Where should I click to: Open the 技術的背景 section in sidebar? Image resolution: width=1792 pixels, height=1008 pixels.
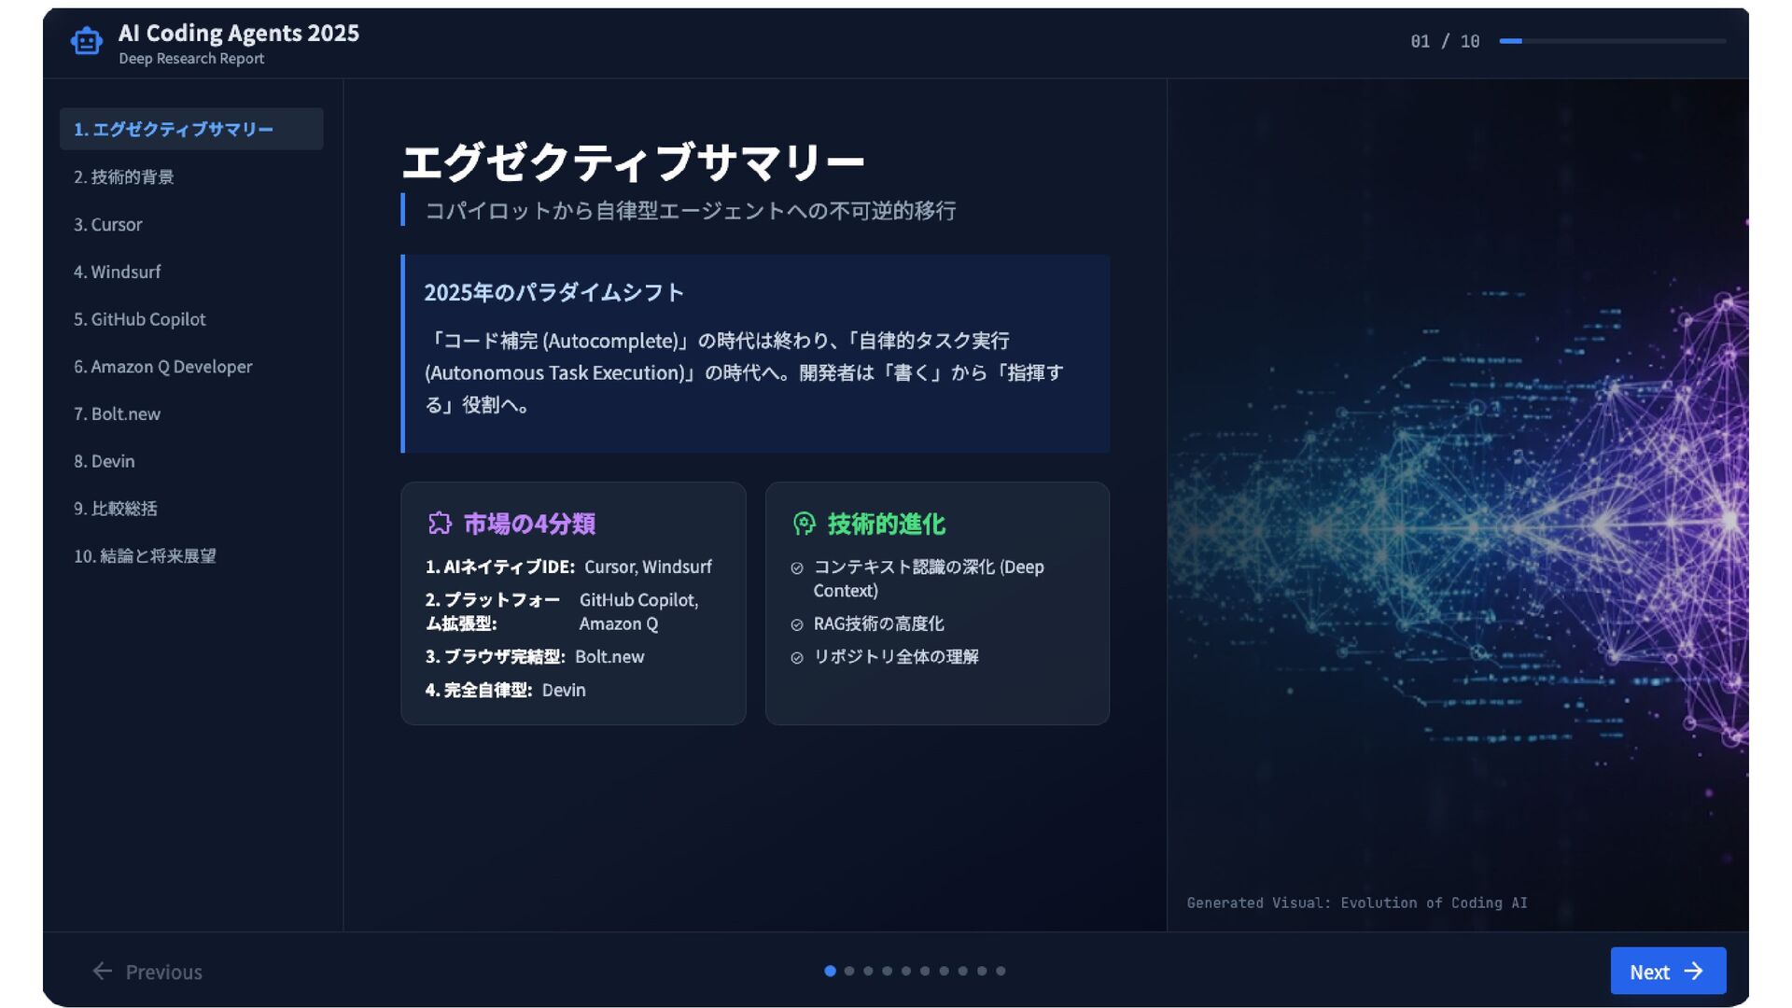click(x=124, y=177)
